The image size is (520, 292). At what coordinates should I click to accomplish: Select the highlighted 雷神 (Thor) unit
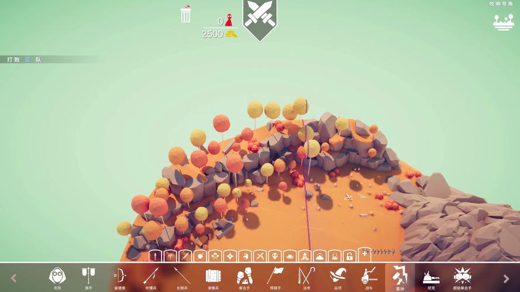[400, 276]
